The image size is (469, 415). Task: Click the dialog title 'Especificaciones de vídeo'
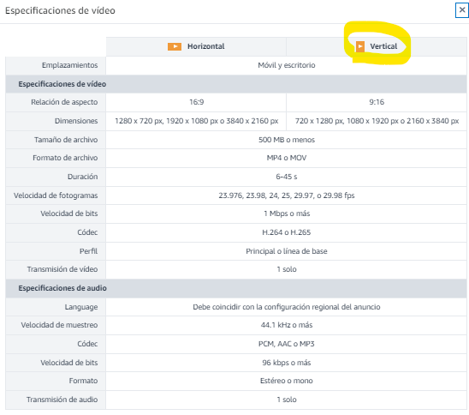[60, 10]
